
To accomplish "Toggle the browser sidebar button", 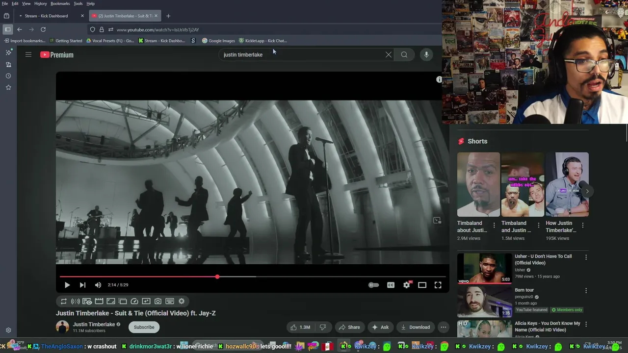I will tap(7, 29).
